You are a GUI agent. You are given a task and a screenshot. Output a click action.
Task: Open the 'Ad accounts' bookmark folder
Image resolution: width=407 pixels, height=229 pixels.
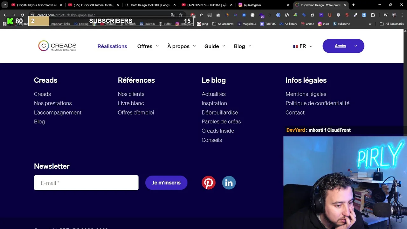(x=223, y=24)
